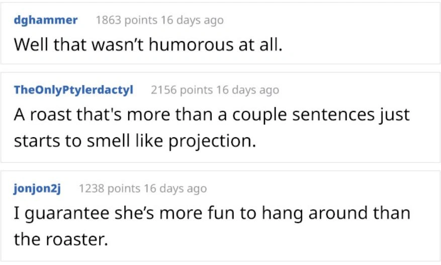
Task: Click the "I guarantee she's more fun" line
Action: 211,213
